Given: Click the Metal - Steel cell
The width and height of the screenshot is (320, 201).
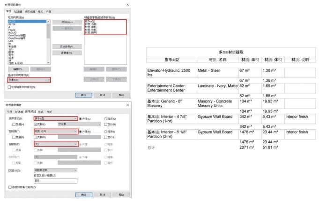Looking at the screenshot, I should [218, 73].
